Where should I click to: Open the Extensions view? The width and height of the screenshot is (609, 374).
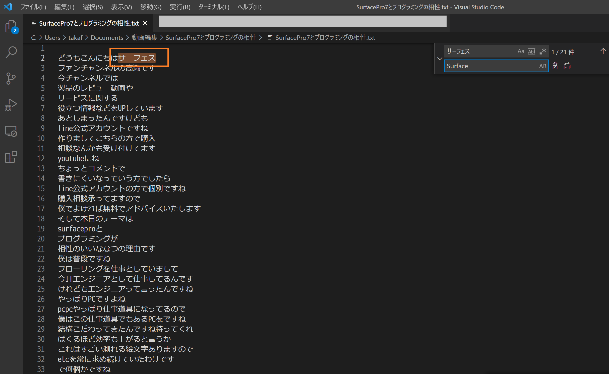[11, 157]
